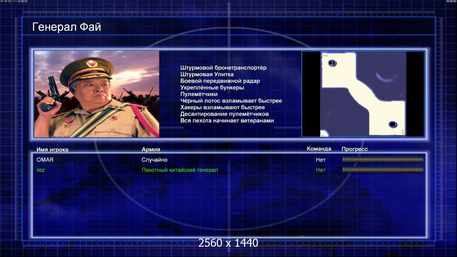
Task: Click 'Вся пехота начинает ветеранами' line
Action: tap(227, 120)
